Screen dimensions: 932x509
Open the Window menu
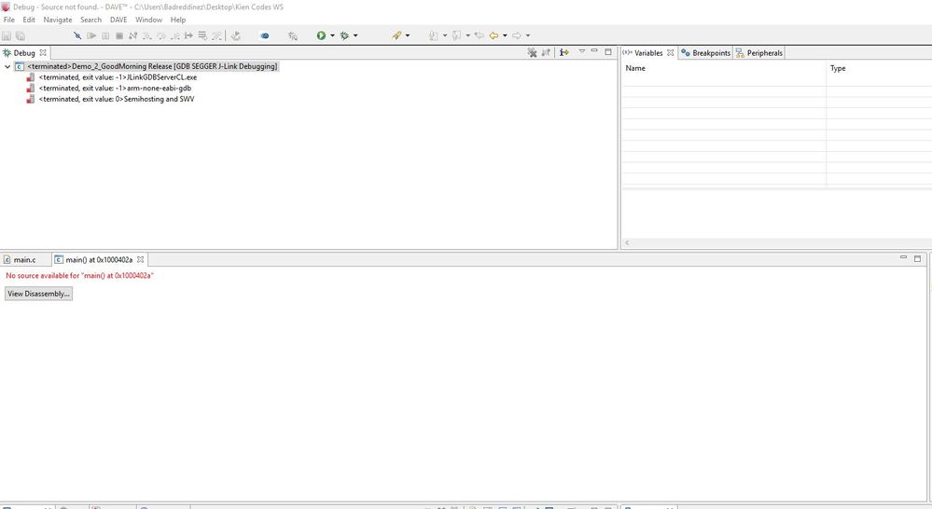tap(148, 20)
